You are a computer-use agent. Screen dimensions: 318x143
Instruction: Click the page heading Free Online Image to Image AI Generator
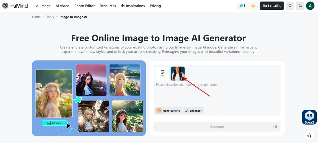(158, 38)
